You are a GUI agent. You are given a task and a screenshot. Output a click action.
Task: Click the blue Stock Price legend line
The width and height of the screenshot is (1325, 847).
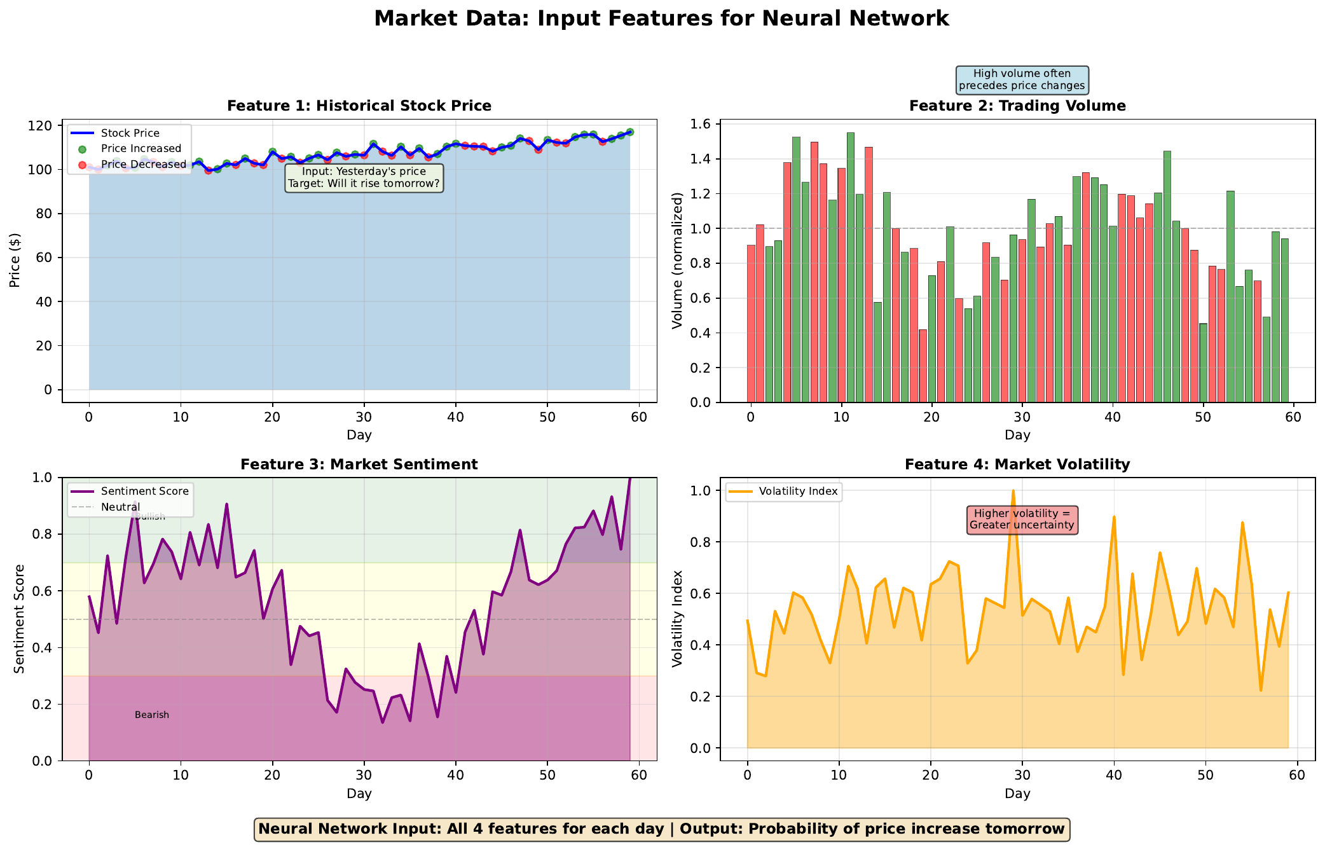point(82,134)
